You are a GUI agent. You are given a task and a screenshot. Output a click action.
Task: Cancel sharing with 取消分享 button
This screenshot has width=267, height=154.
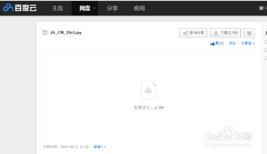(193, 33)
